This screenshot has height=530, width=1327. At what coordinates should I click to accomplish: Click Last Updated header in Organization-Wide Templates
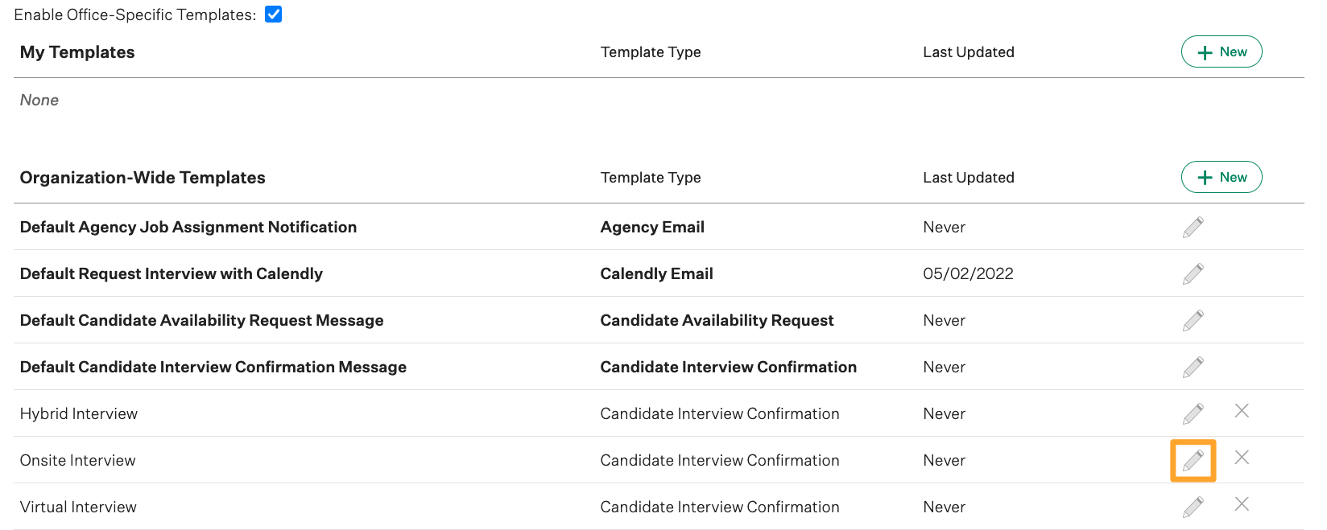point(969,178)
